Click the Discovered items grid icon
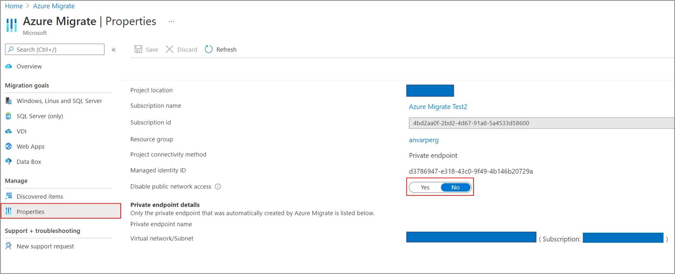 [x=8, y=196]
